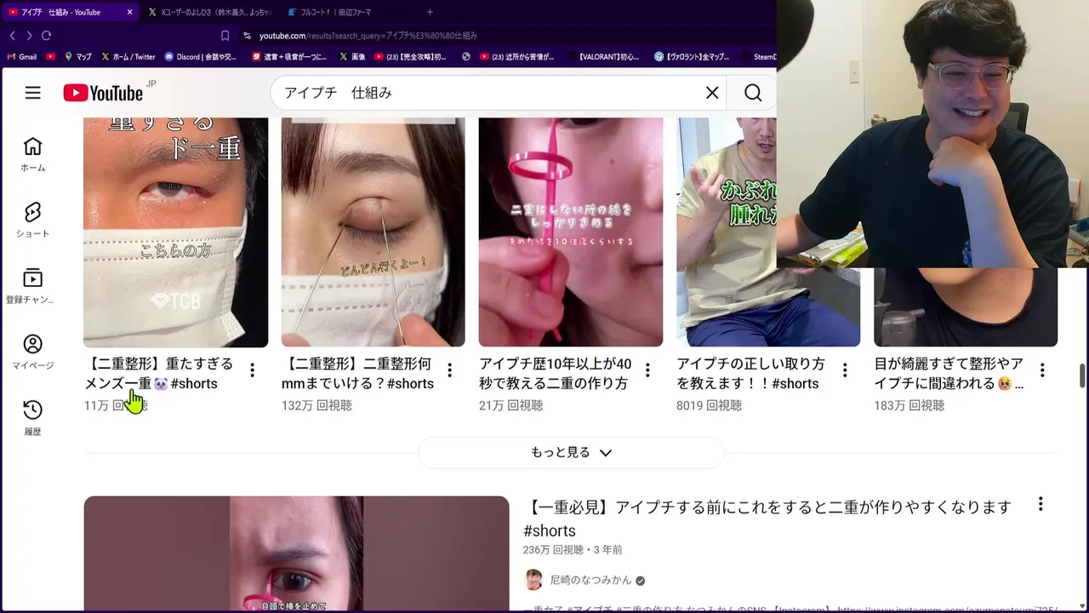Open a new browser tab
Viewport: 1089px width, 613px height.
pyautogui.click(x=430, y=12)
